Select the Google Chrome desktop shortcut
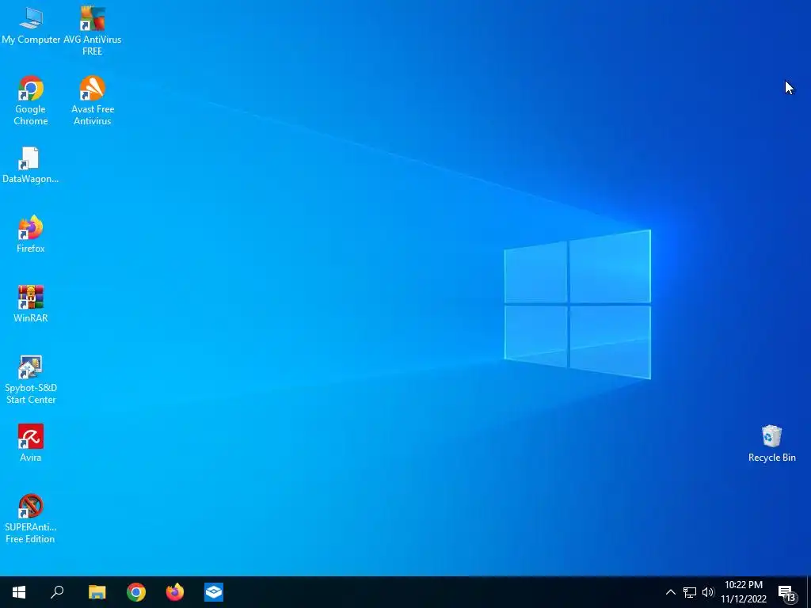The width and height of the screenshot is (811, 608). coord(31,101)
